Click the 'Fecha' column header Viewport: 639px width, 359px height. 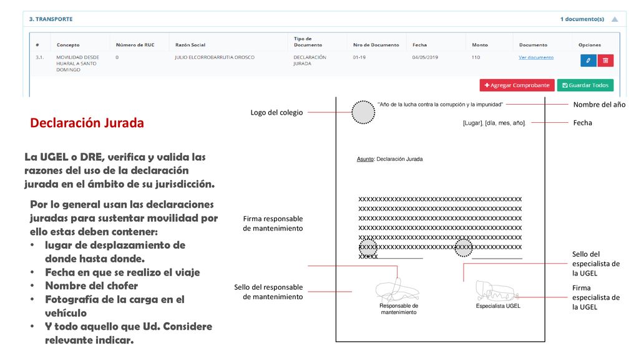coord(419,45)
